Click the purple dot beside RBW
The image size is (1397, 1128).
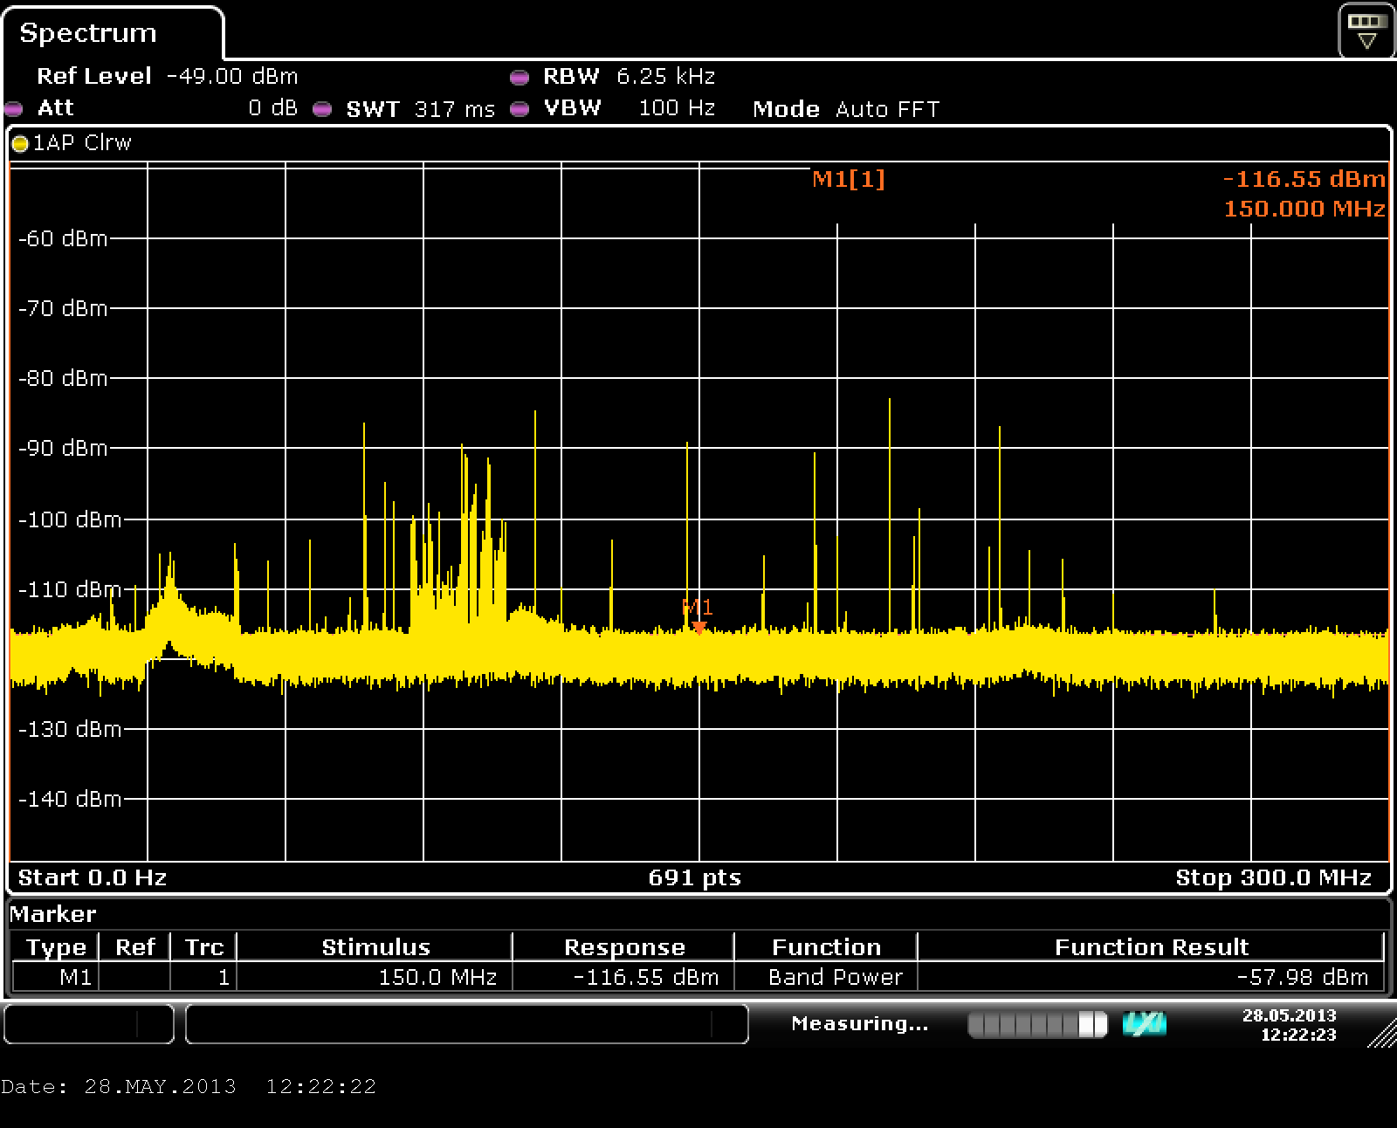(520, 78)
